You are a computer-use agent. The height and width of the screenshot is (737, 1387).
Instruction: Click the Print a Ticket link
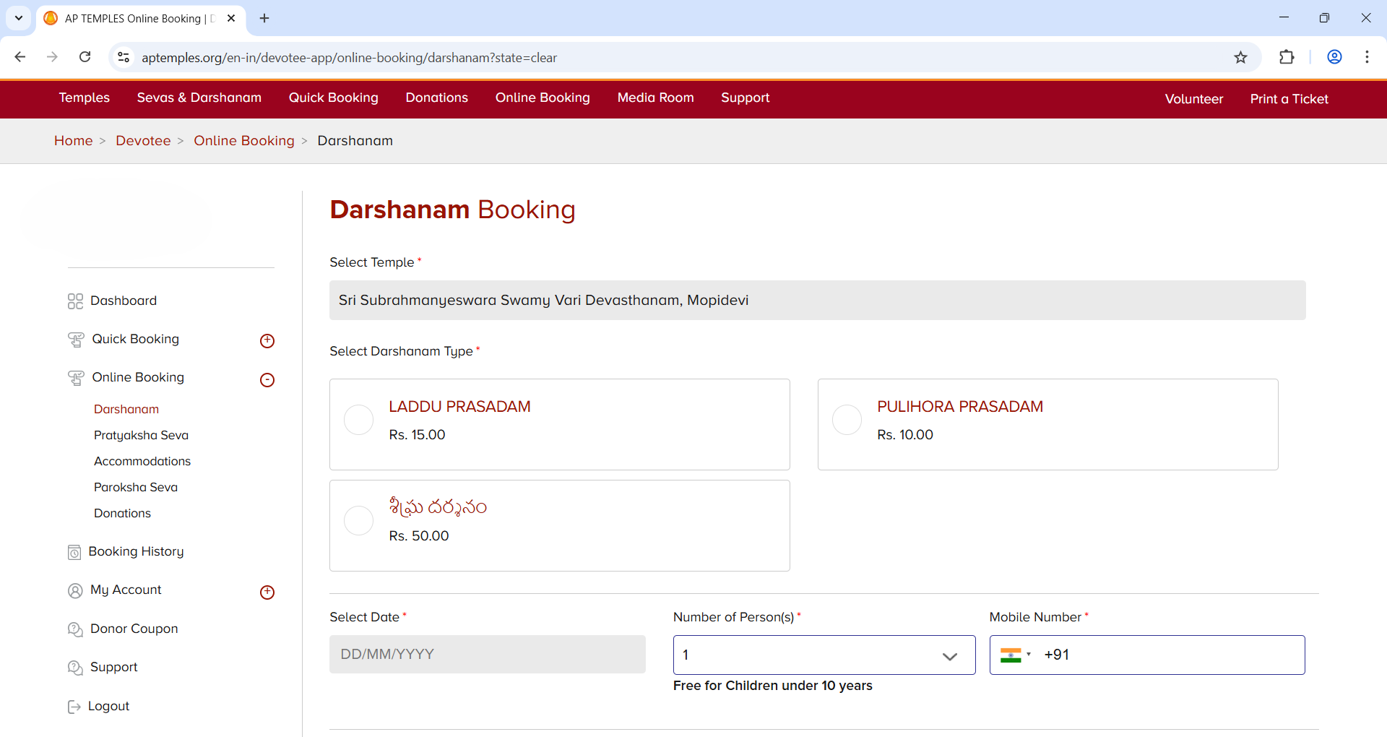(1289, 99)
